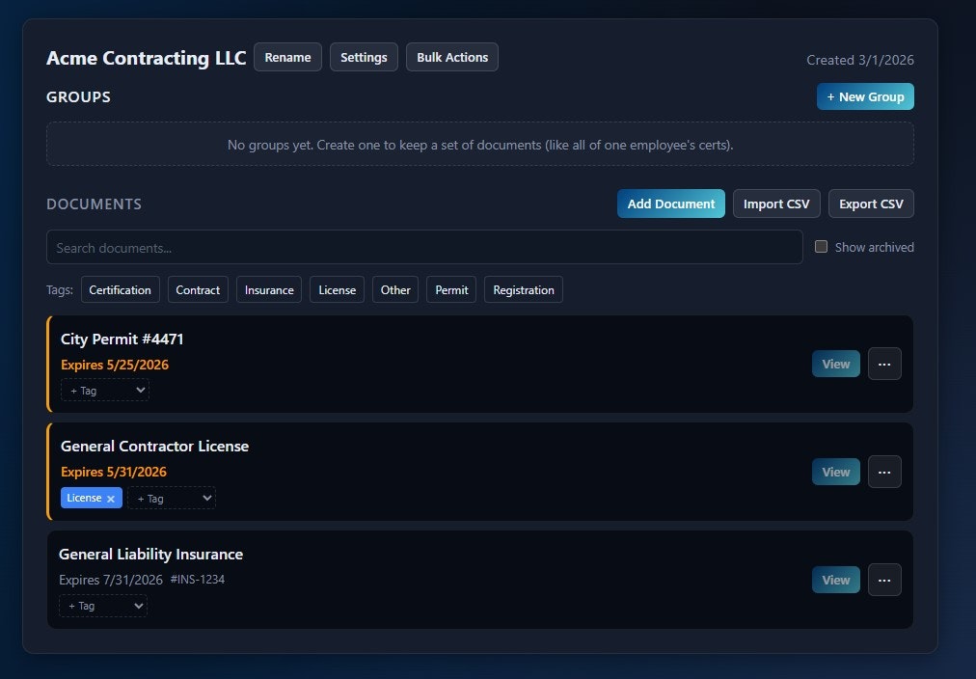This screenshot has height=679, width=976.
Task: Click Import CSV
Action: coord(776,204)
